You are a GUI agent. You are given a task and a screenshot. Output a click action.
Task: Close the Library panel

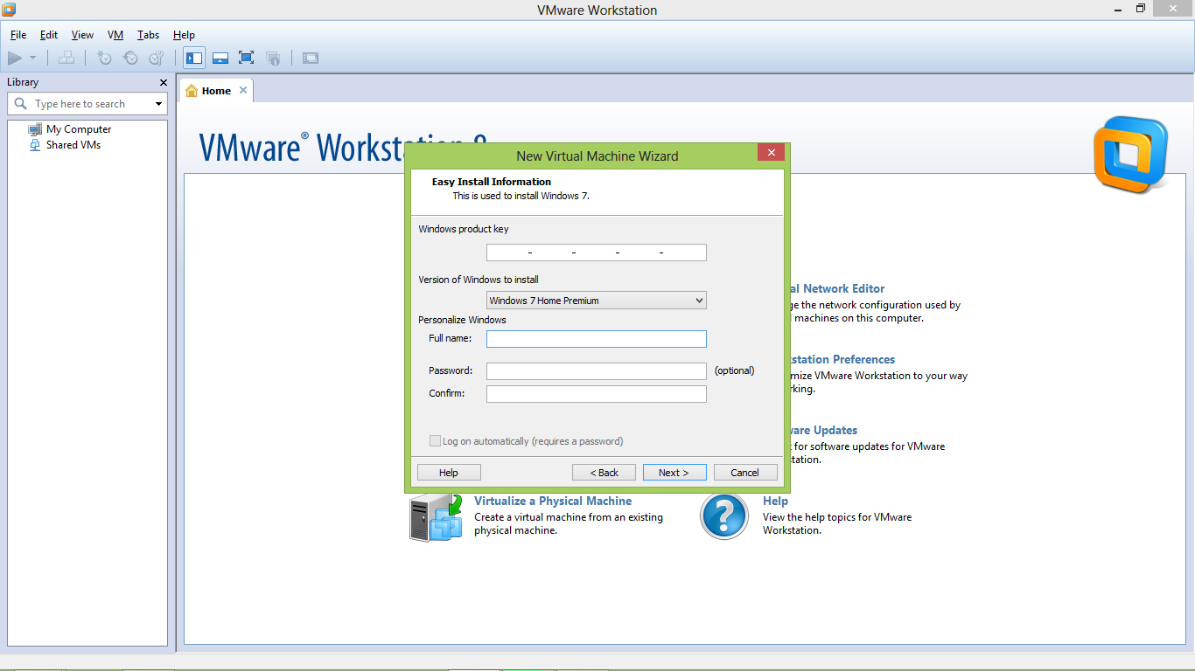coord(163,82)
